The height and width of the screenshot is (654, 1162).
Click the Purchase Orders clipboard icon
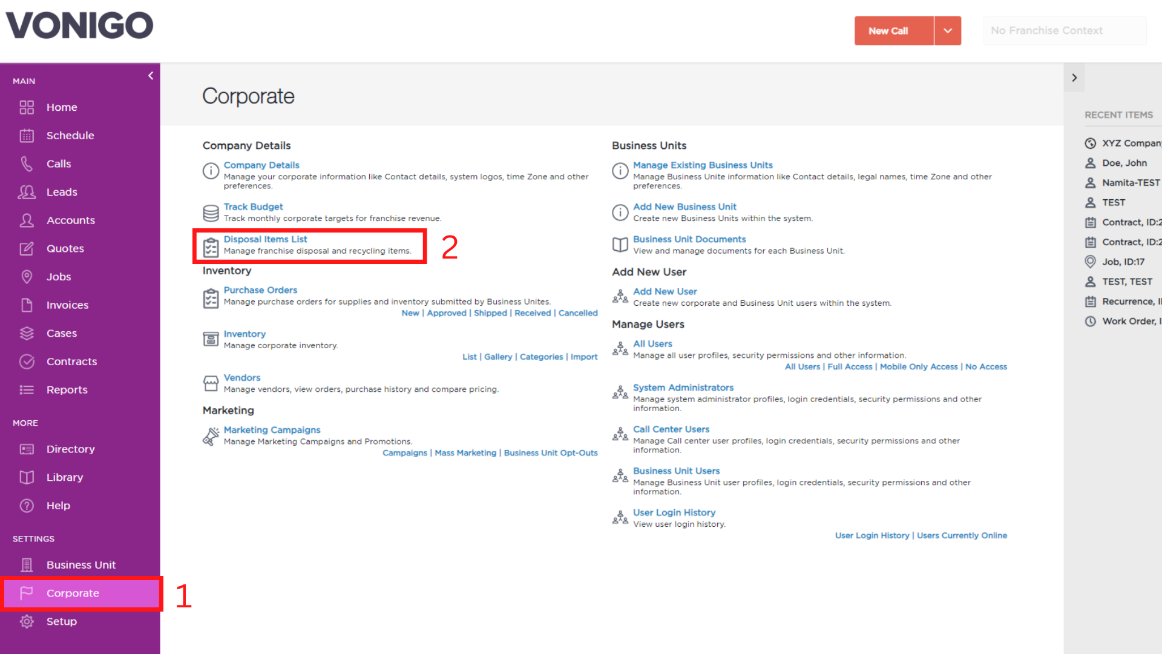[x=211, y=299]
